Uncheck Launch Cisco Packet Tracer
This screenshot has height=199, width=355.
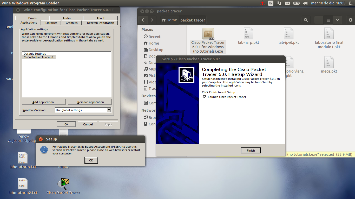[205, 97]
